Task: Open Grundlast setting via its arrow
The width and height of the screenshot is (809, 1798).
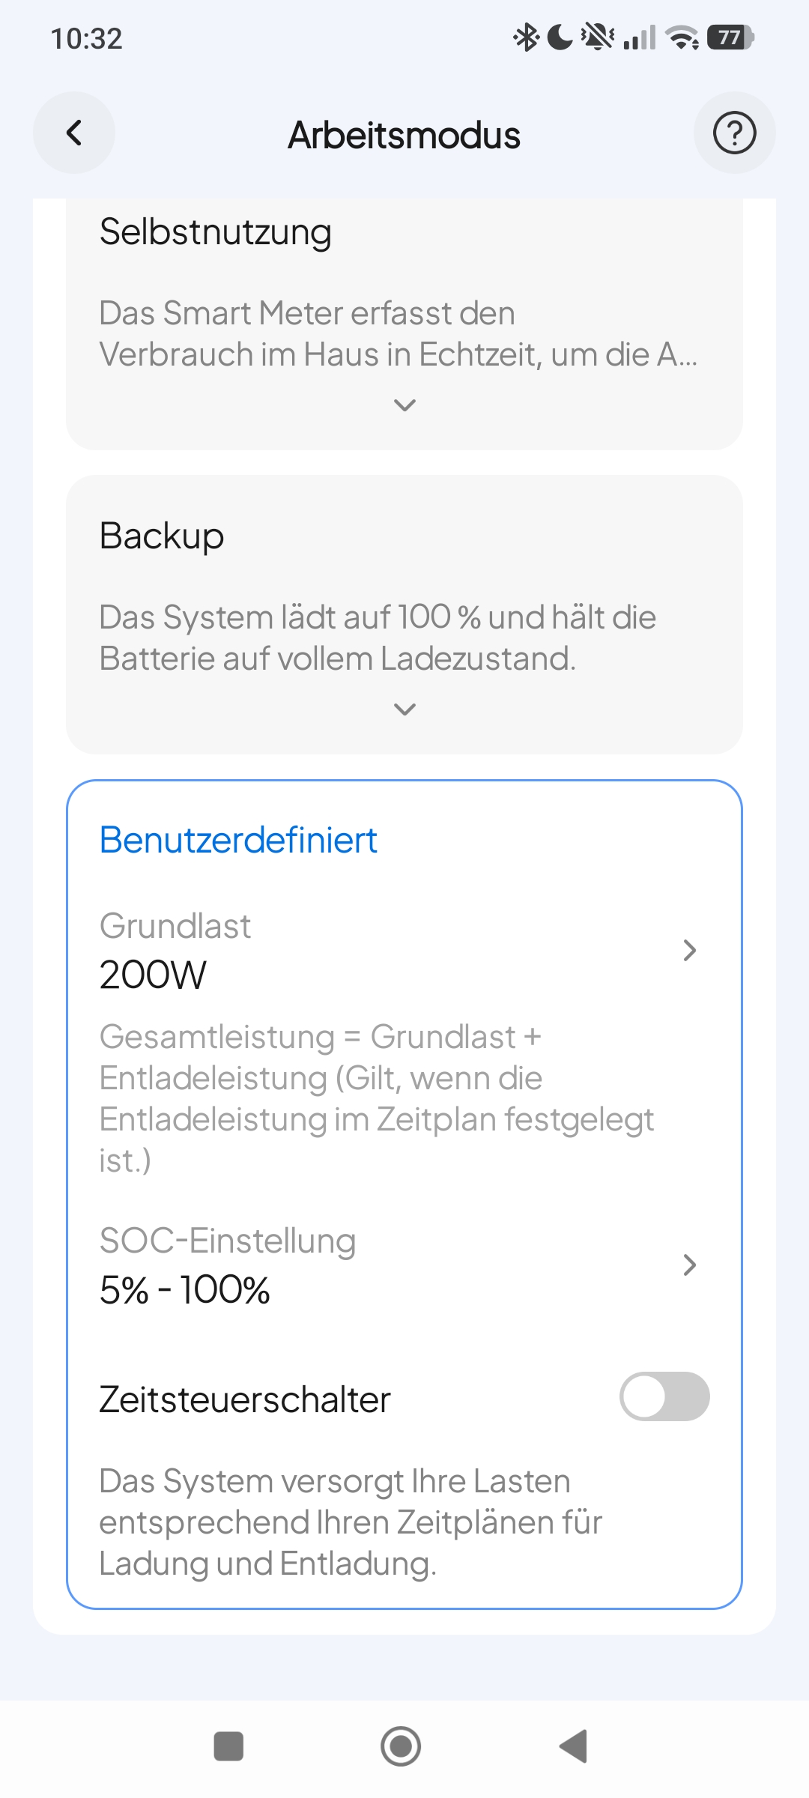Action: pos(690,950)
